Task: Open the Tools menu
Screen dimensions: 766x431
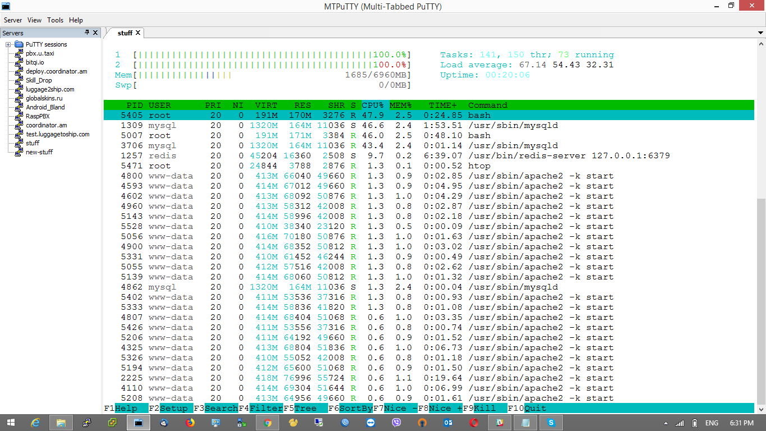Action: pos(56,20)
